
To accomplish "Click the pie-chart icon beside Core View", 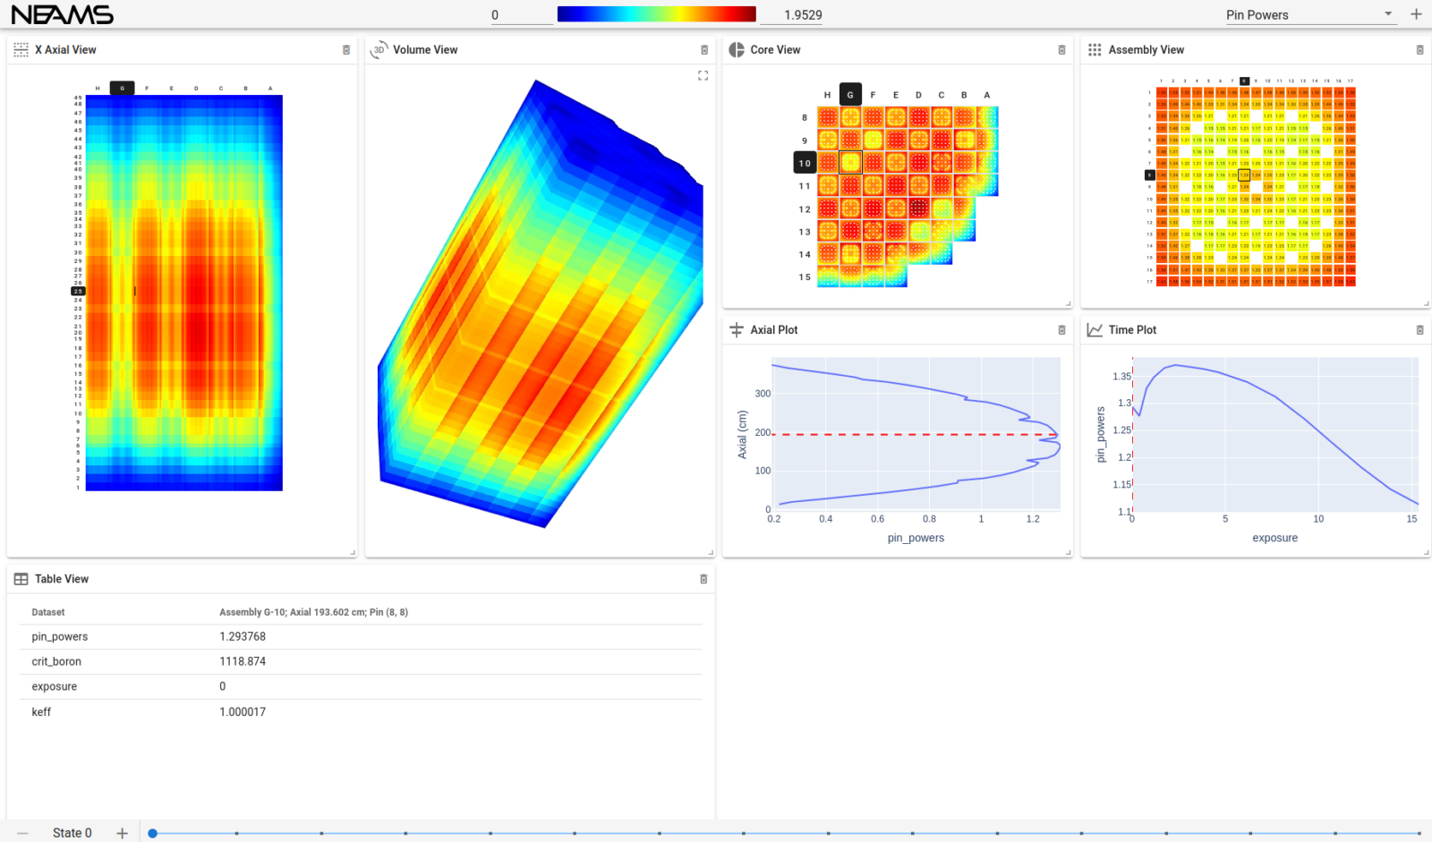I will click(x=737, y=50).
